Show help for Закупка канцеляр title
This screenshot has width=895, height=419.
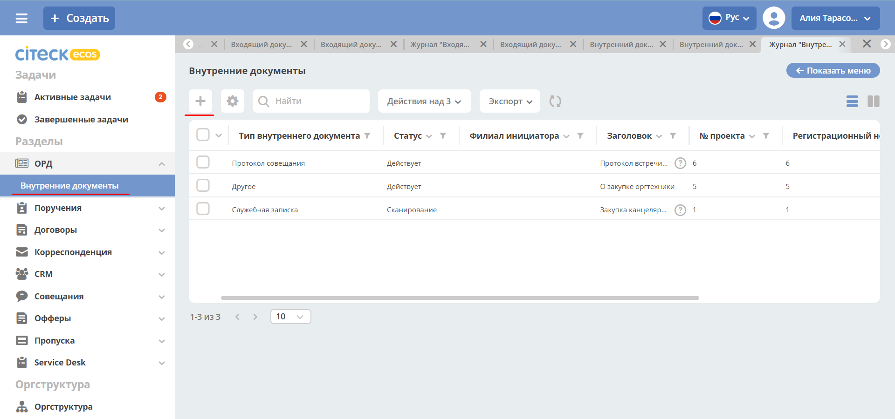(681, 210)
